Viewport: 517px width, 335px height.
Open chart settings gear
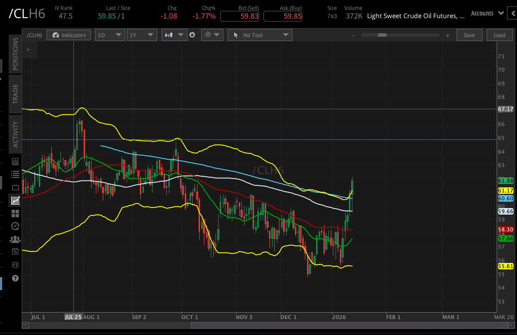192,35
